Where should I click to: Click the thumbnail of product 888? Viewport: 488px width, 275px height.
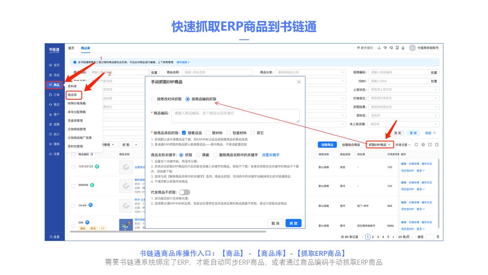(x=126, y=225)
